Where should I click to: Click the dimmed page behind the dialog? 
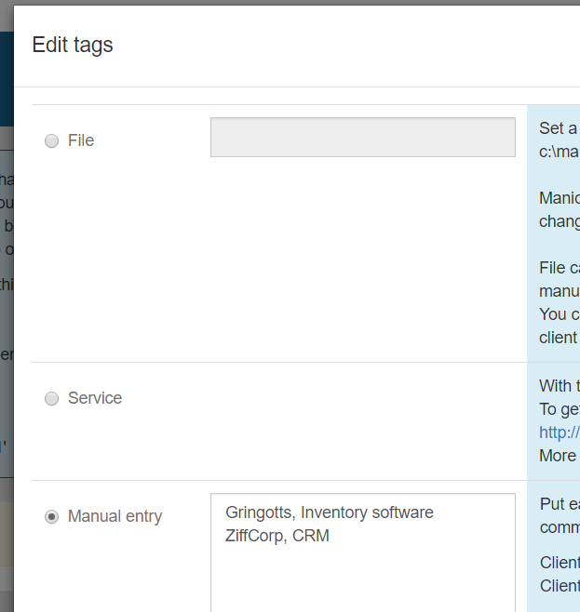click(x=7, y=279)
